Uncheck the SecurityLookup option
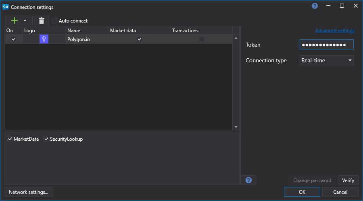The image size is (363, 201). [46, 139]
